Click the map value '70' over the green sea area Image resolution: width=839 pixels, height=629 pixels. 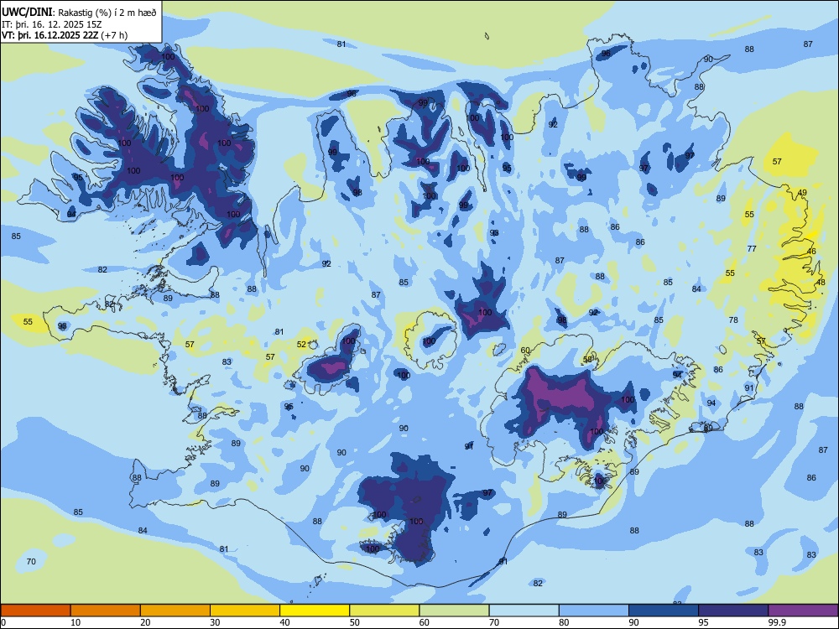click(x=31, y=561)
